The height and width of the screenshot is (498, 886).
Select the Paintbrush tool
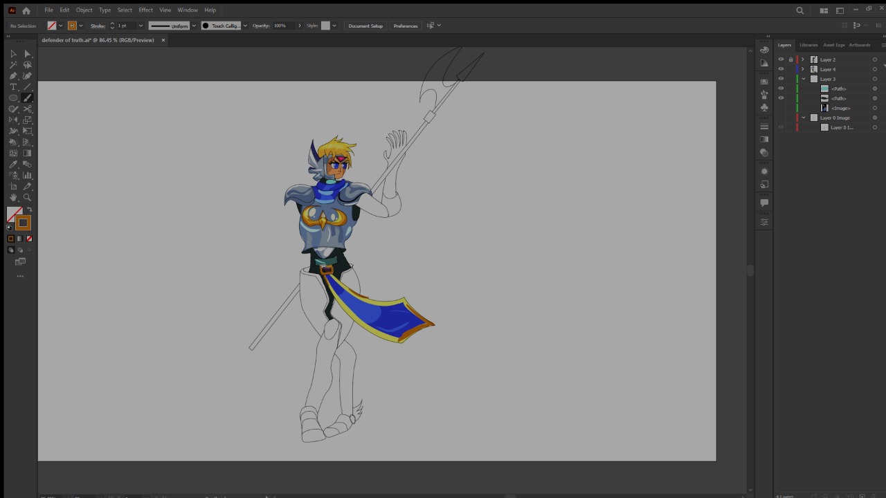(28, 98)
